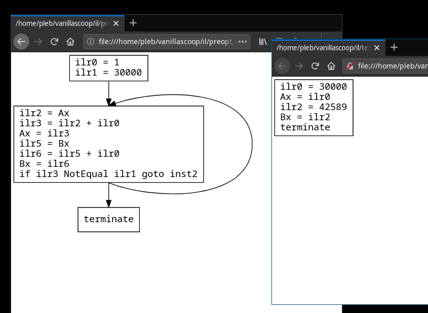Click the forward arrow in the front window

(x=299, y=66)
